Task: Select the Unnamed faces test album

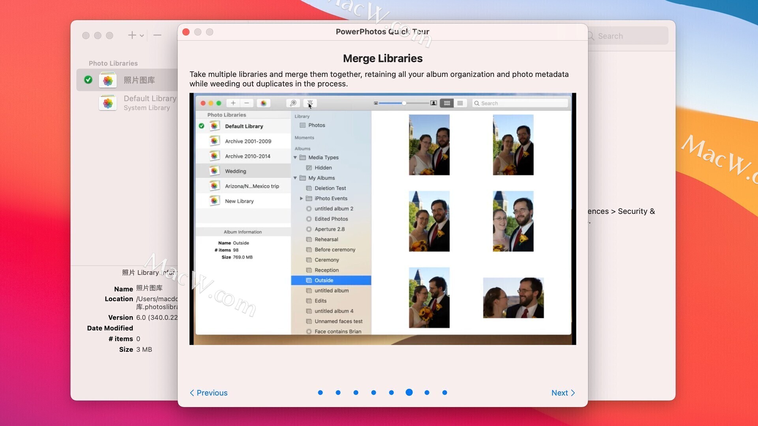Action: tap(331, 321)
